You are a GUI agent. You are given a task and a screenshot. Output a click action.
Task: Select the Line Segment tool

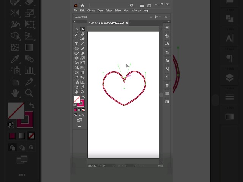(83, 44)
